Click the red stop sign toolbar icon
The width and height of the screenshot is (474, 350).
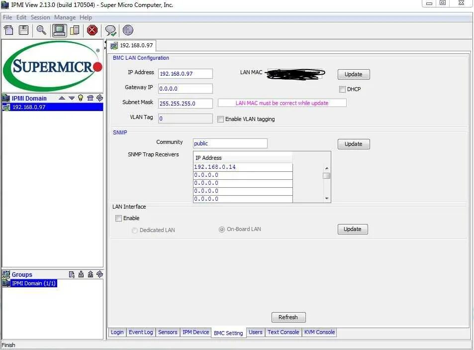(92, 30)
